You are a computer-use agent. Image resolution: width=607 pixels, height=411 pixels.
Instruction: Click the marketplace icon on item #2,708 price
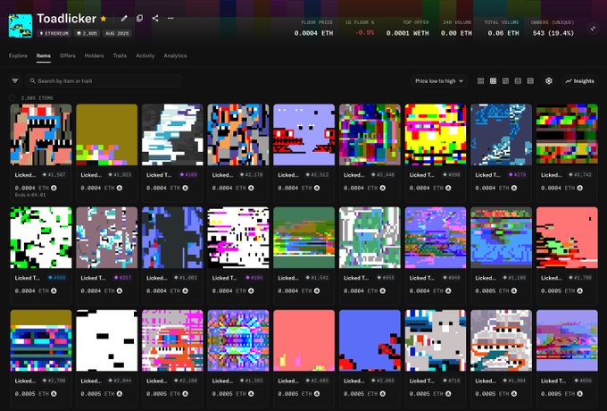(54, 394)
